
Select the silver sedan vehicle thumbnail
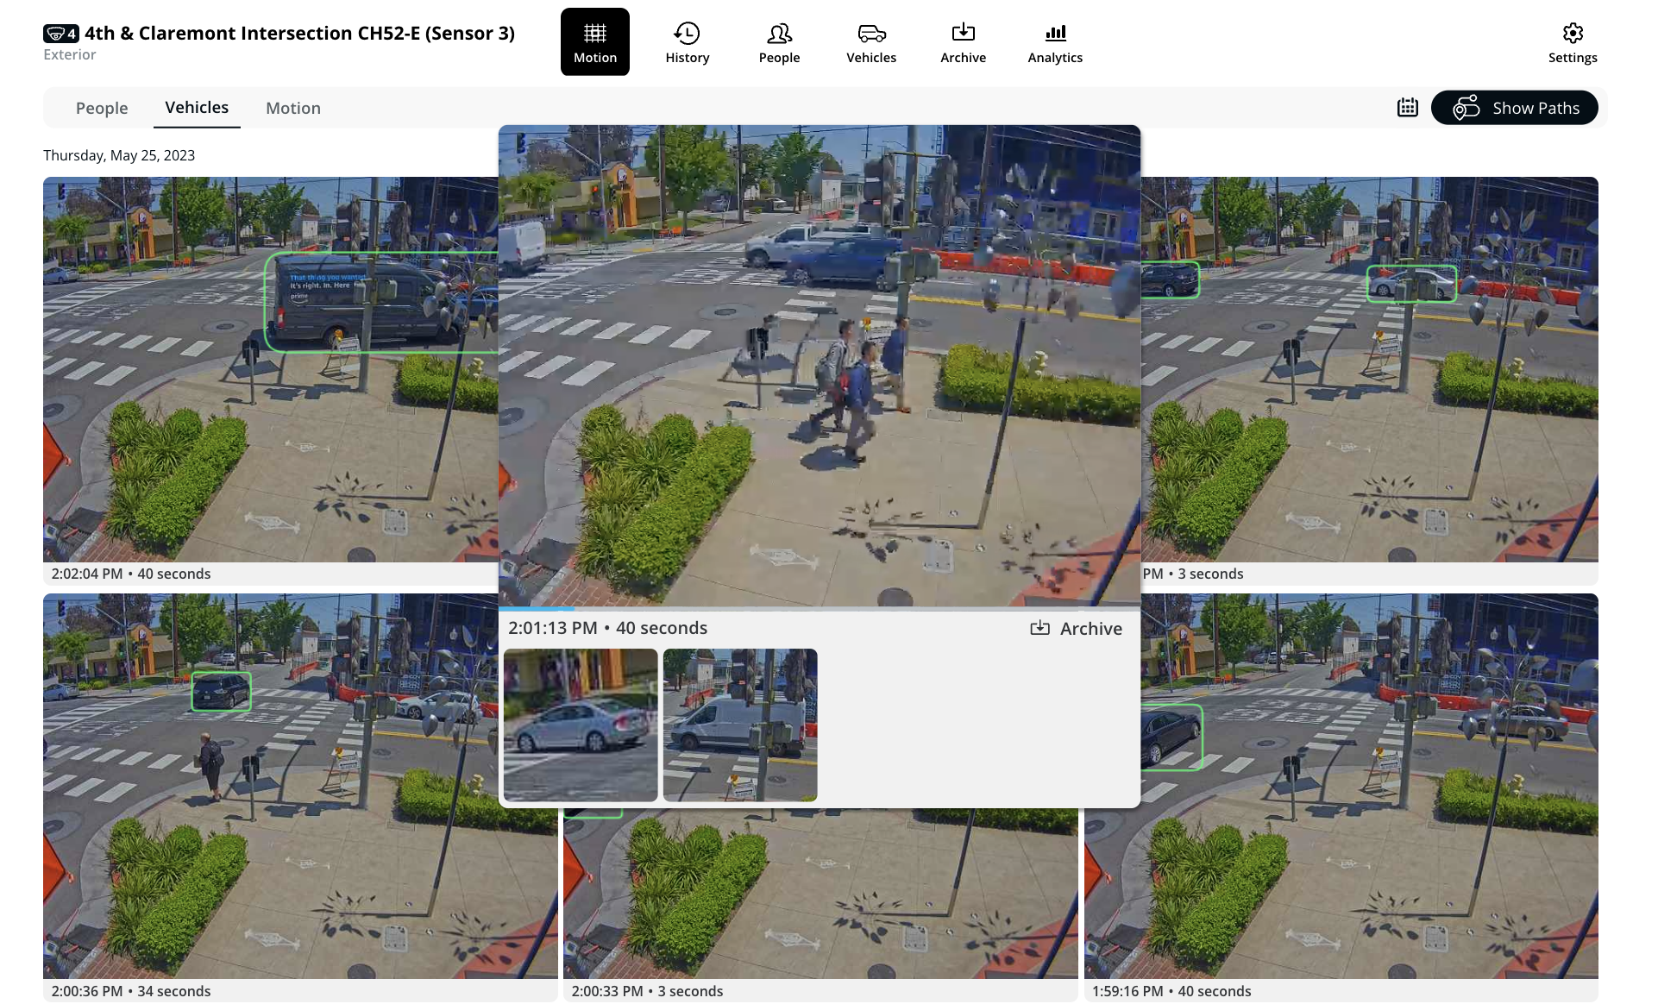580,725
